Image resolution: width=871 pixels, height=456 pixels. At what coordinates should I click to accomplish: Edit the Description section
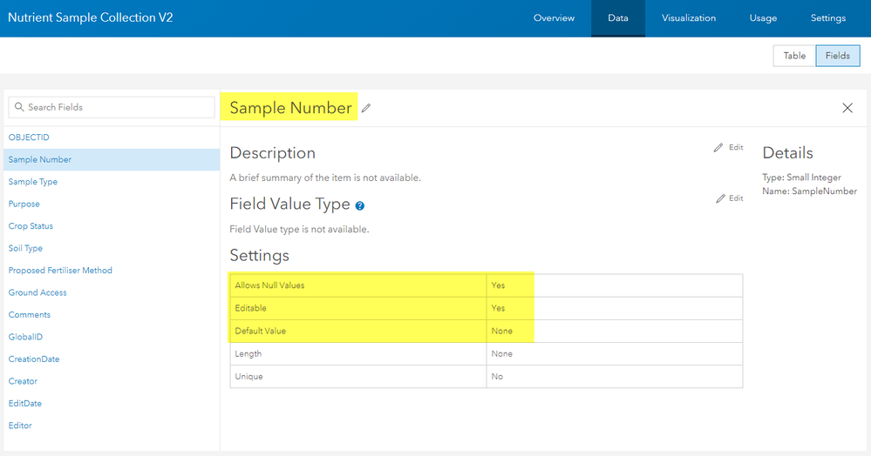(x=729, y=148)
